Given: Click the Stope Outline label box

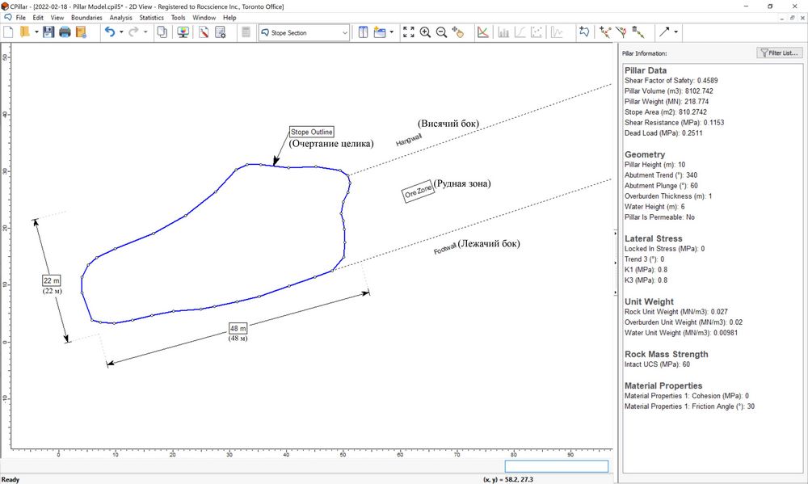Looking at the screenshot, I should click(312, 132).
